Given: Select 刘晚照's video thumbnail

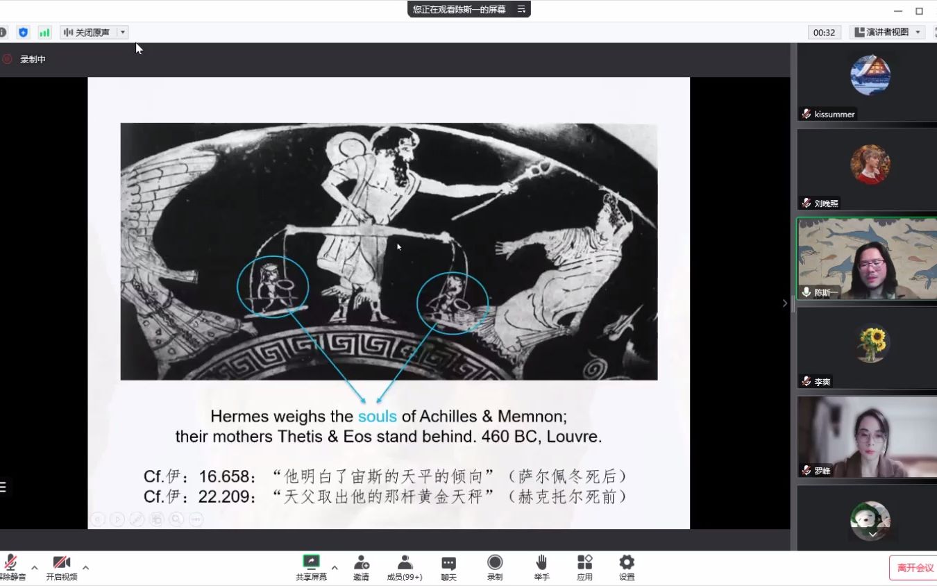Looking at the screenshot, I should click(x=867, y=169).
